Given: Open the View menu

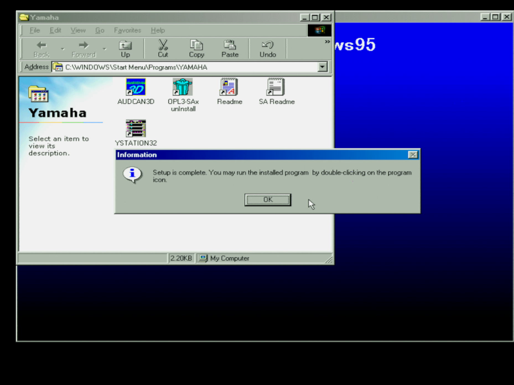Looking at the screenshot, I should coord(78,30).
